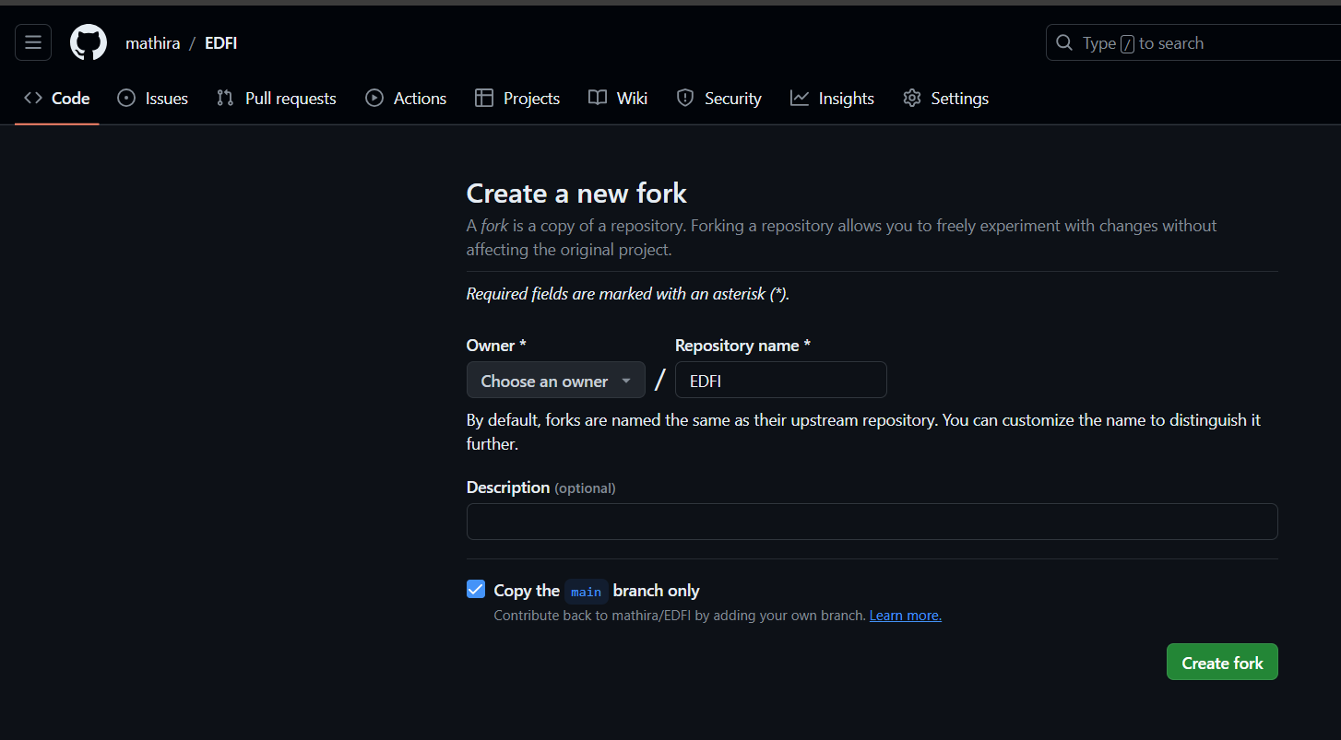The image size is (1341, 740).
Task: Click the Wiki book icon
Action: pos(598,99)
